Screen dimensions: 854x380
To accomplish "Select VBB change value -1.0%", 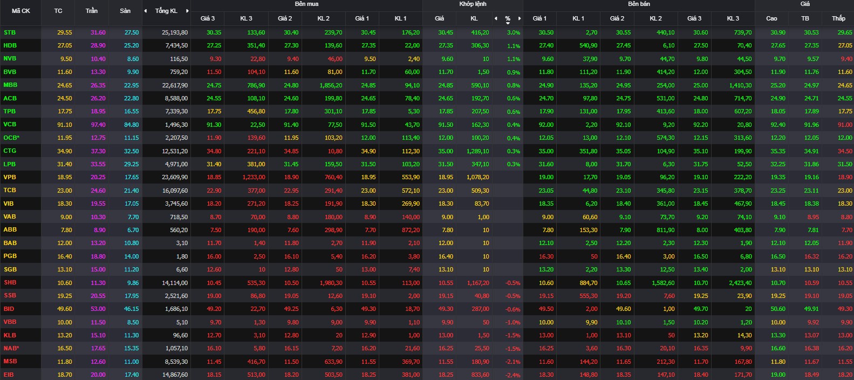I will 513,322.
